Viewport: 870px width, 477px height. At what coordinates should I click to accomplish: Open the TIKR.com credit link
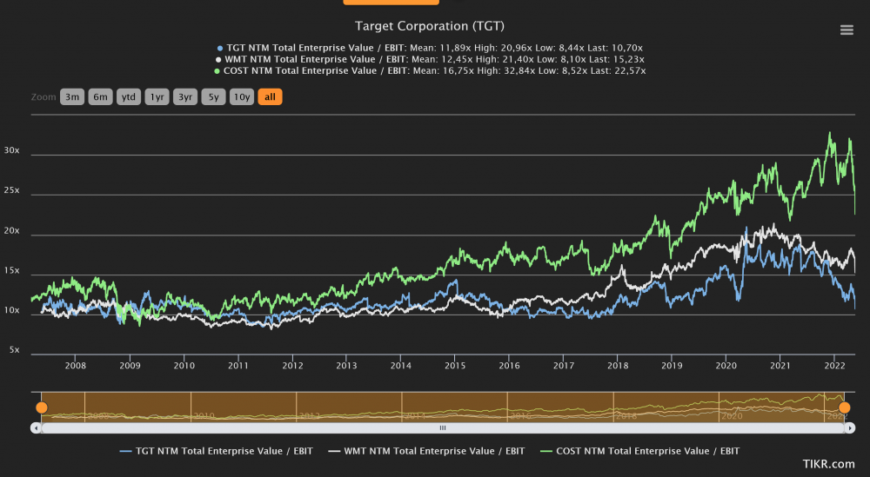(x=828, y=464)
